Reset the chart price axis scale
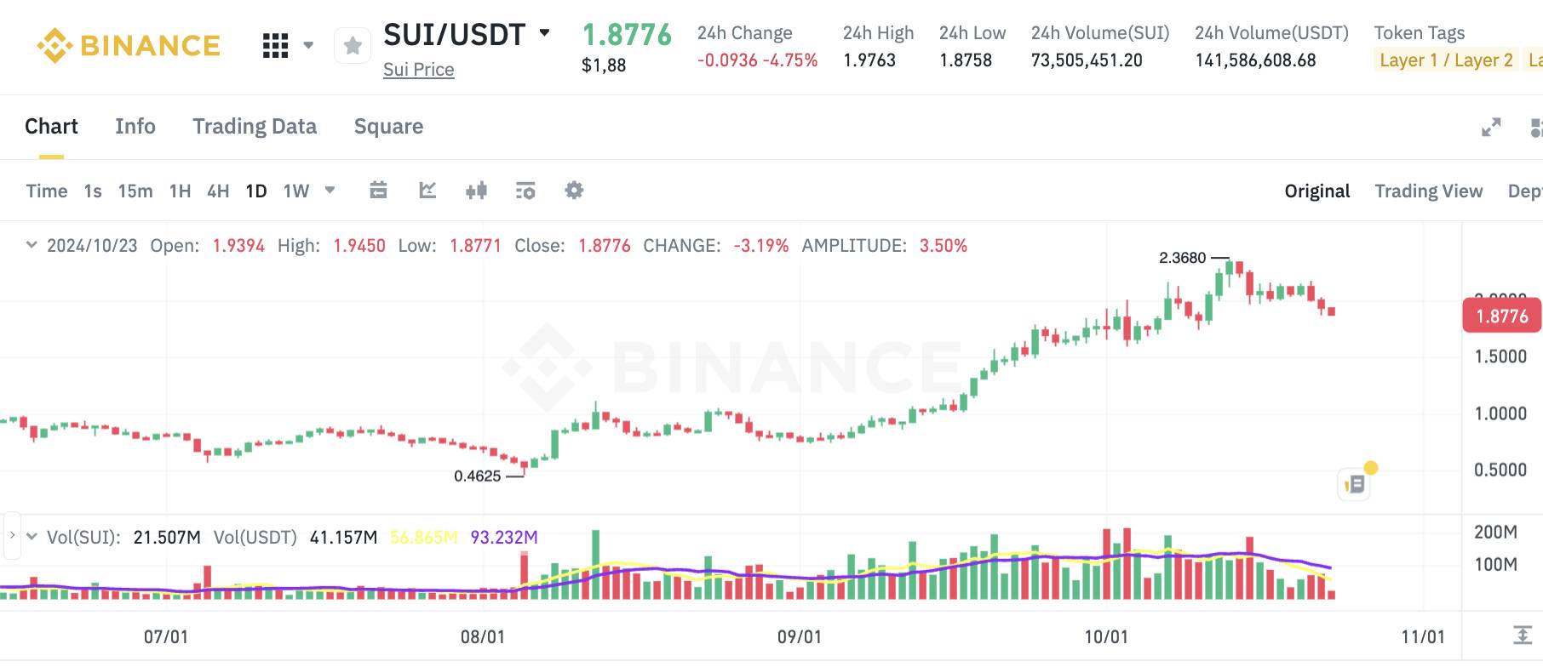 (x=1522, y=635)
